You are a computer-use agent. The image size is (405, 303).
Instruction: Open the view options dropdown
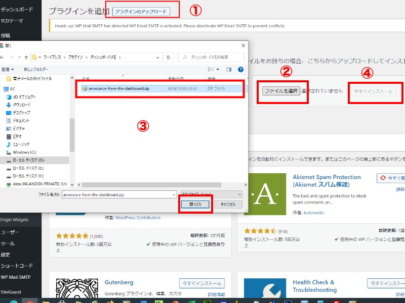click(x=218, y=69)
